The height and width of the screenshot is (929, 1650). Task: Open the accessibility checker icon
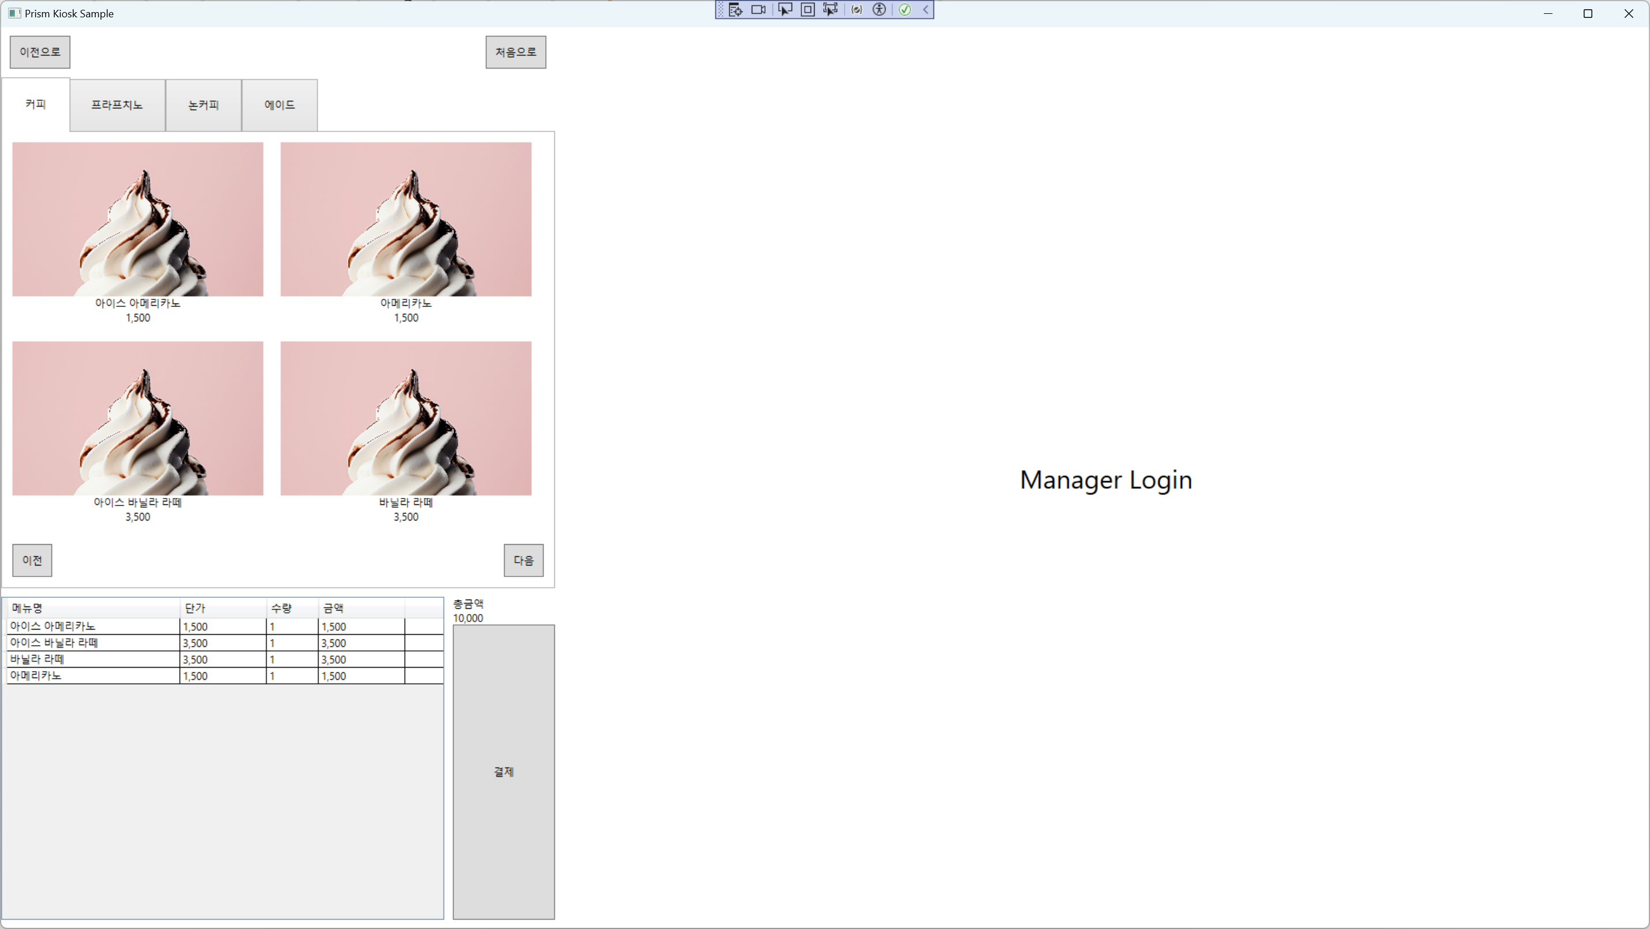point(879,10)
